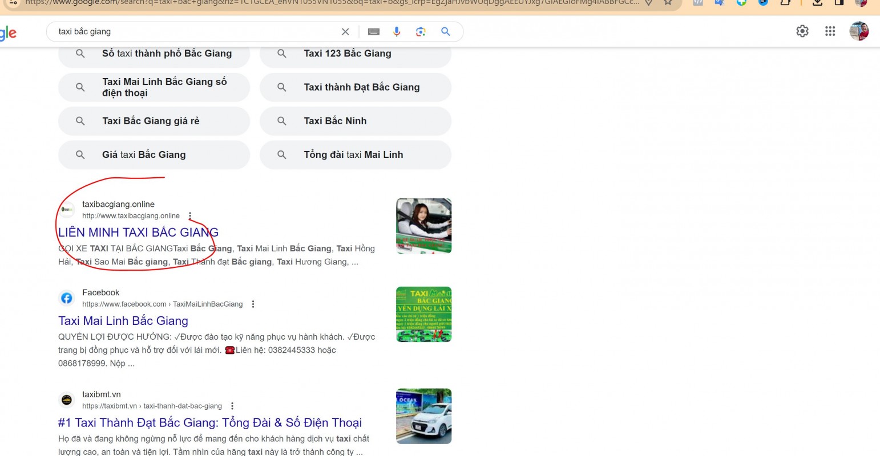Screen dimensions: 880x456
Task: Open the Google account profile picture
Action: pyautogui.click(x=859, y=31)
